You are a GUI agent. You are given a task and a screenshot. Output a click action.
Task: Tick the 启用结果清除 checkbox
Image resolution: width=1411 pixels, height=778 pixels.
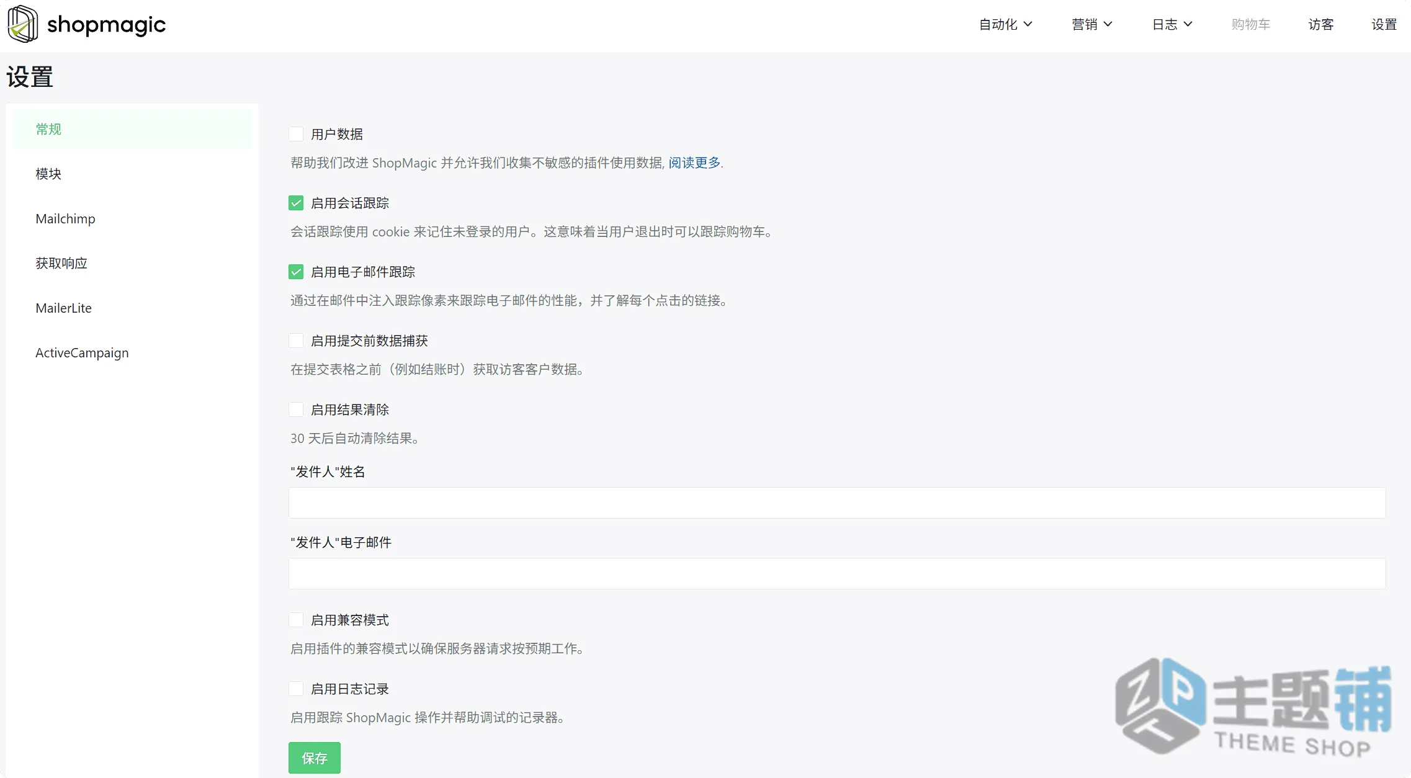pos(296,409)
